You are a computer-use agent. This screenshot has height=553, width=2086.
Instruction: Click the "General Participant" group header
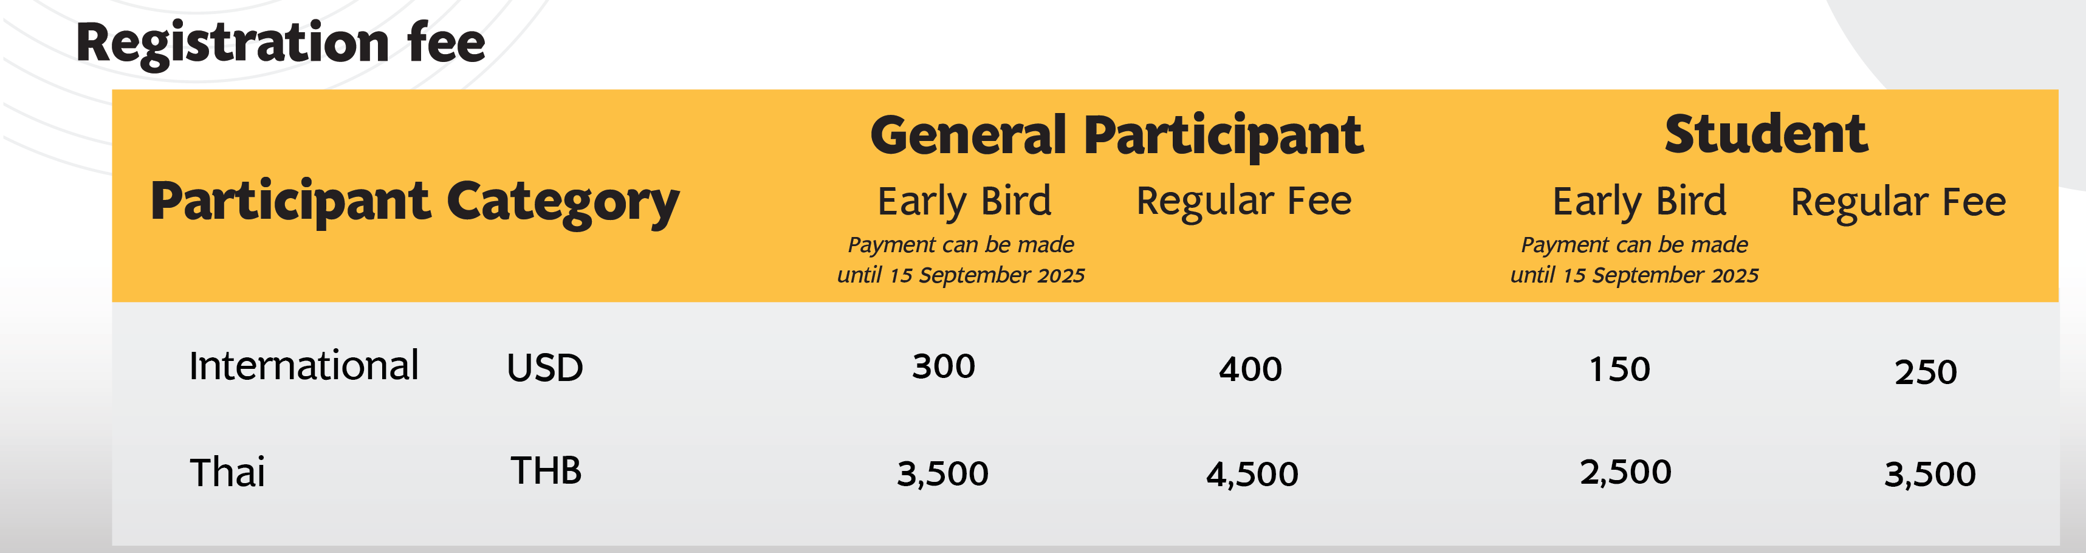tap(1117, 136)
